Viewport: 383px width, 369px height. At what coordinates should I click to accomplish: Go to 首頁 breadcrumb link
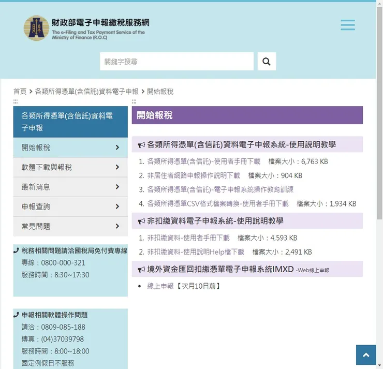click(20, 92)
